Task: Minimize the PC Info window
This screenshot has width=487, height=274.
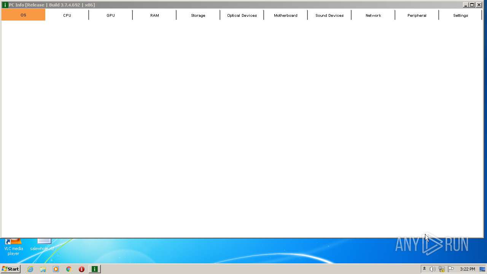Action: pos(466,5)
